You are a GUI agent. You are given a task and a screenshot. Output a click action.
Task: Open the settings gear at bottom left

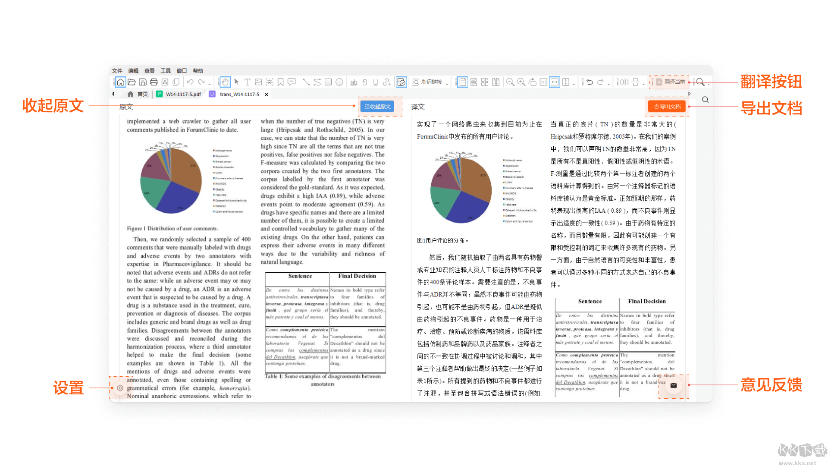pos(120,388)
